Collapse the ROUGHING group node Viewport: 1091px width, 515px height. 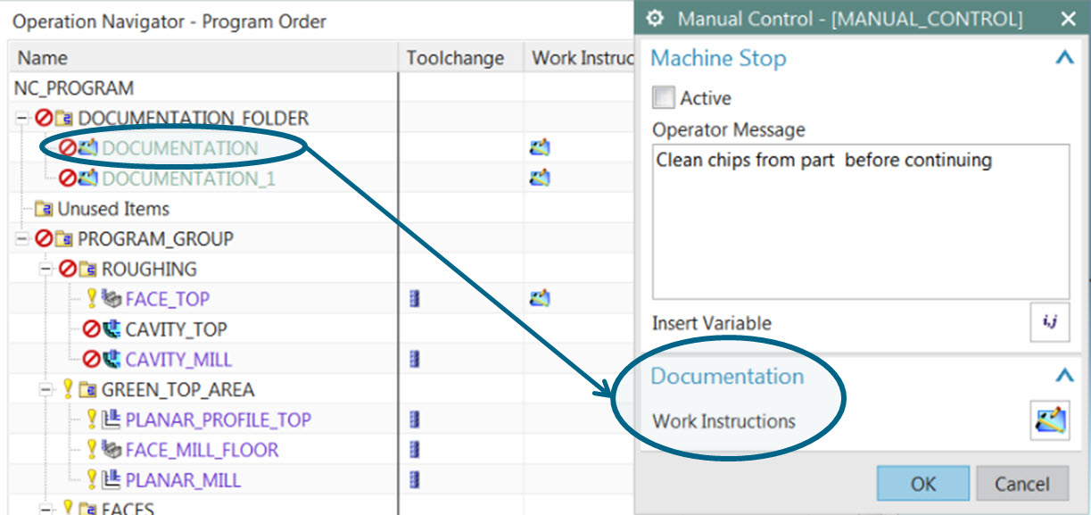pos(45,269)
